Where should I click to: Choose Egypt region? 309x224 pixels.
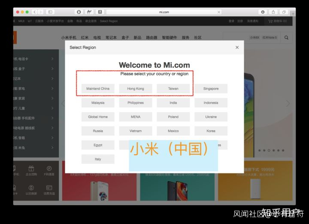click(x=98, y=145)
